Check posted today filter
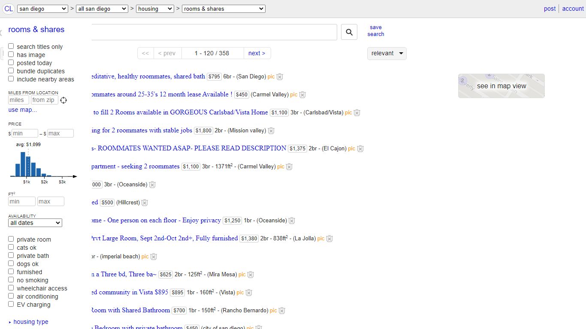This screenshot has height=329, width=586. coord(11,63)
